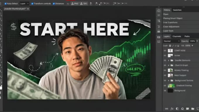The width and height of the screenshot is (199, 112).
Task: Expand the Background Texture folder
Action: [169, 80]
